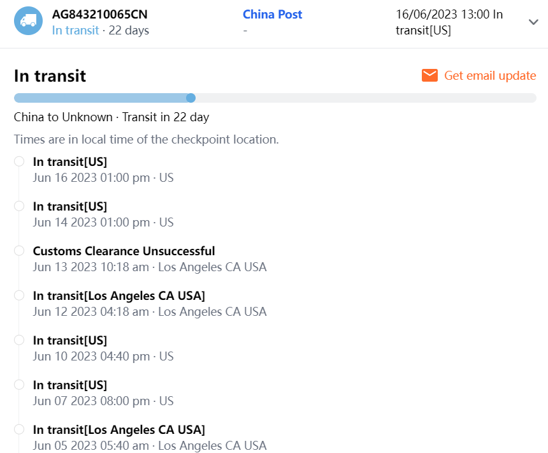Screen dimensions: 548x453
Task: Click the Jun 07 checkpoint circle marker
Action: (x=19, y=385)
